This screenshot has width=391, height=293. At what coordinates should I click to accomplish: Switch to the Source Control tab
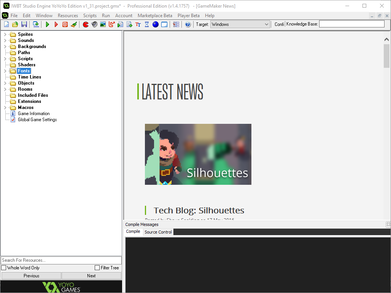click(158, 232)
